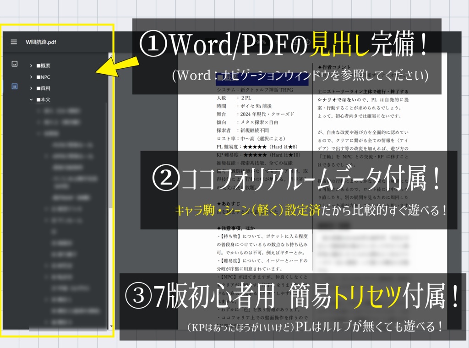Image resolution: width=469 pixels, height=348 pixels.
Task: Click the fit-to-page icon near the zoom controls
Action: [x=295, y=41]
